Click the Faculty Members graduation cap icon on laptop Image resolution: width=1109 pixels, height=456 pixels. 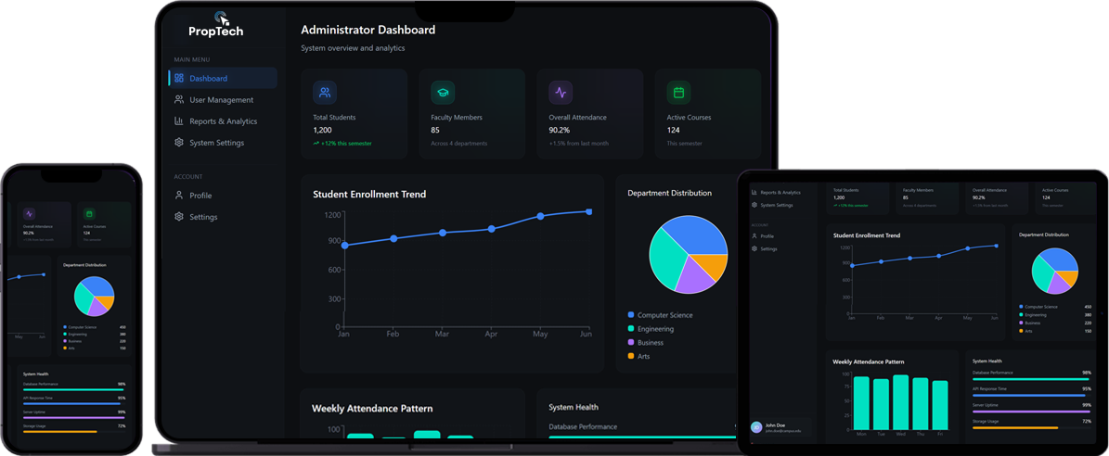tap(443, 93)
